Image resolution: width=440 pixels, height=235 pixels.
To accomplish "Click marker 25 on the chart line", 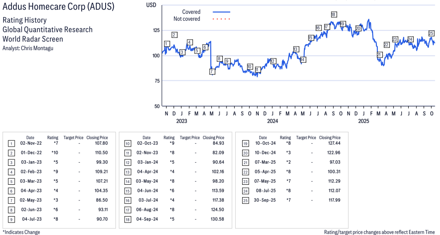I will click(x=431, y=33).
